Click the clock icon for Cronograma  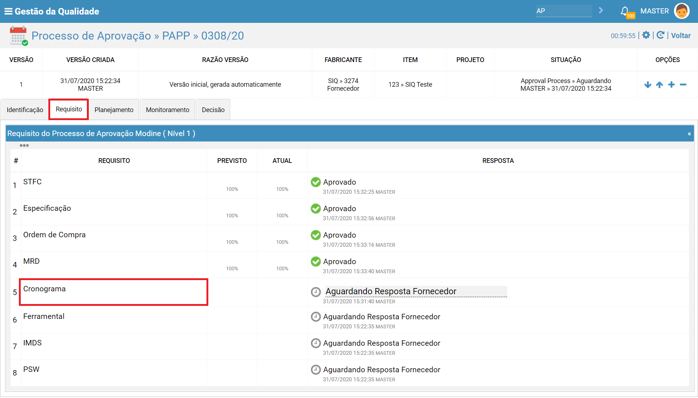316,292
